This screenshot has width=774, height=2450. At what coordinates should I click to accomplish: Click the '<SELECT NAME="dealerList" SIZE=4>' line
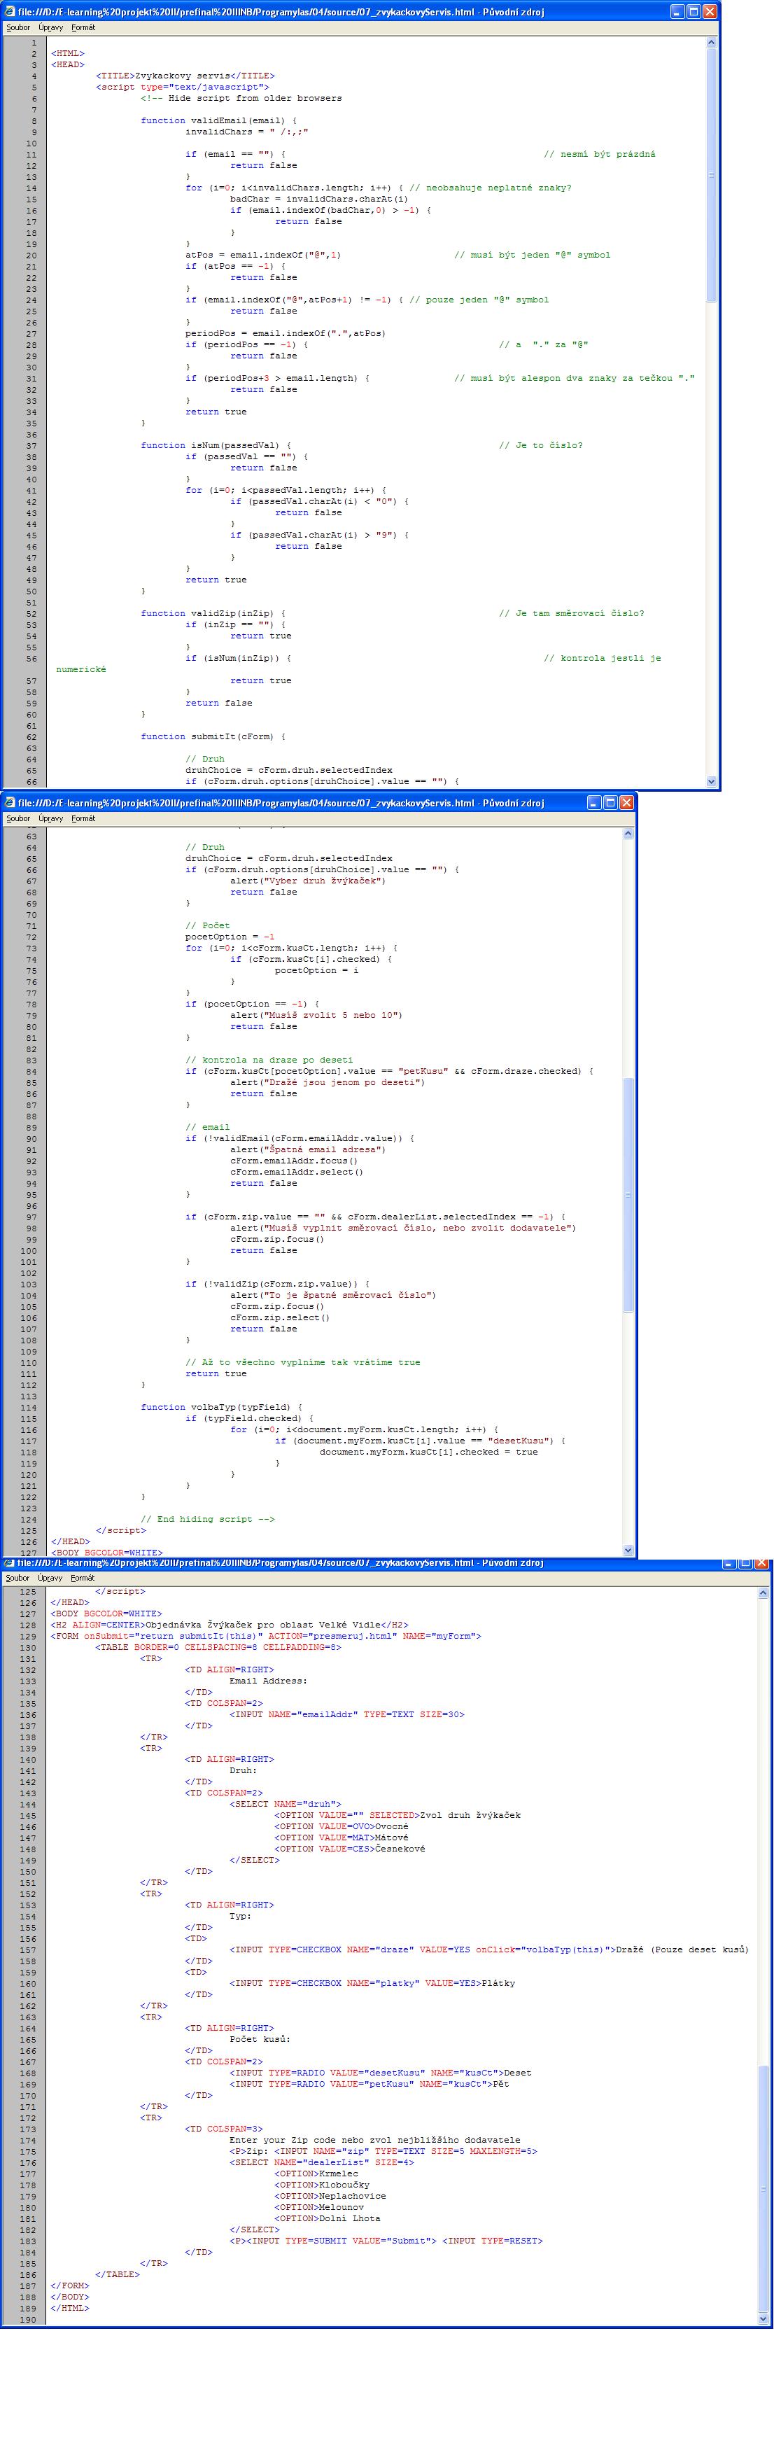point(321,2162)
